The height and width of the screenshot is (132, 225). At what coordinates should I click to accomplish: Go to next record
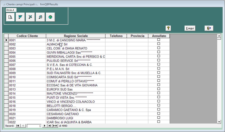pos(45,126)
